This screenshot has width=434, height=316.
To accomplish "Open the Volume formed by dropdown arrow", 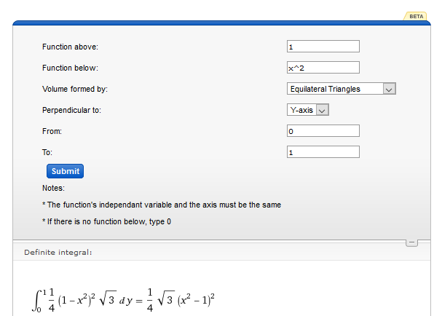I will (389, 89).
